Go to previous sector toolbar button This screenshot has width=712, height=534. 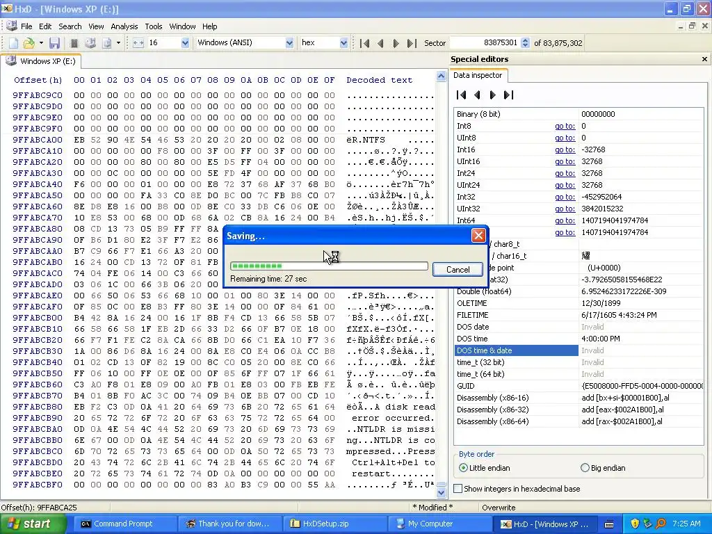pos(380,43)
